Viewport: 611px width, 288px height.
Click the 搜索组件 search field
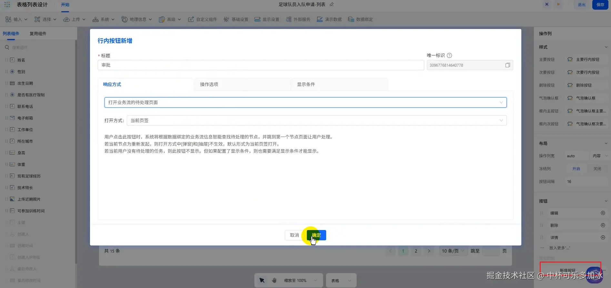tap(39, 47)
